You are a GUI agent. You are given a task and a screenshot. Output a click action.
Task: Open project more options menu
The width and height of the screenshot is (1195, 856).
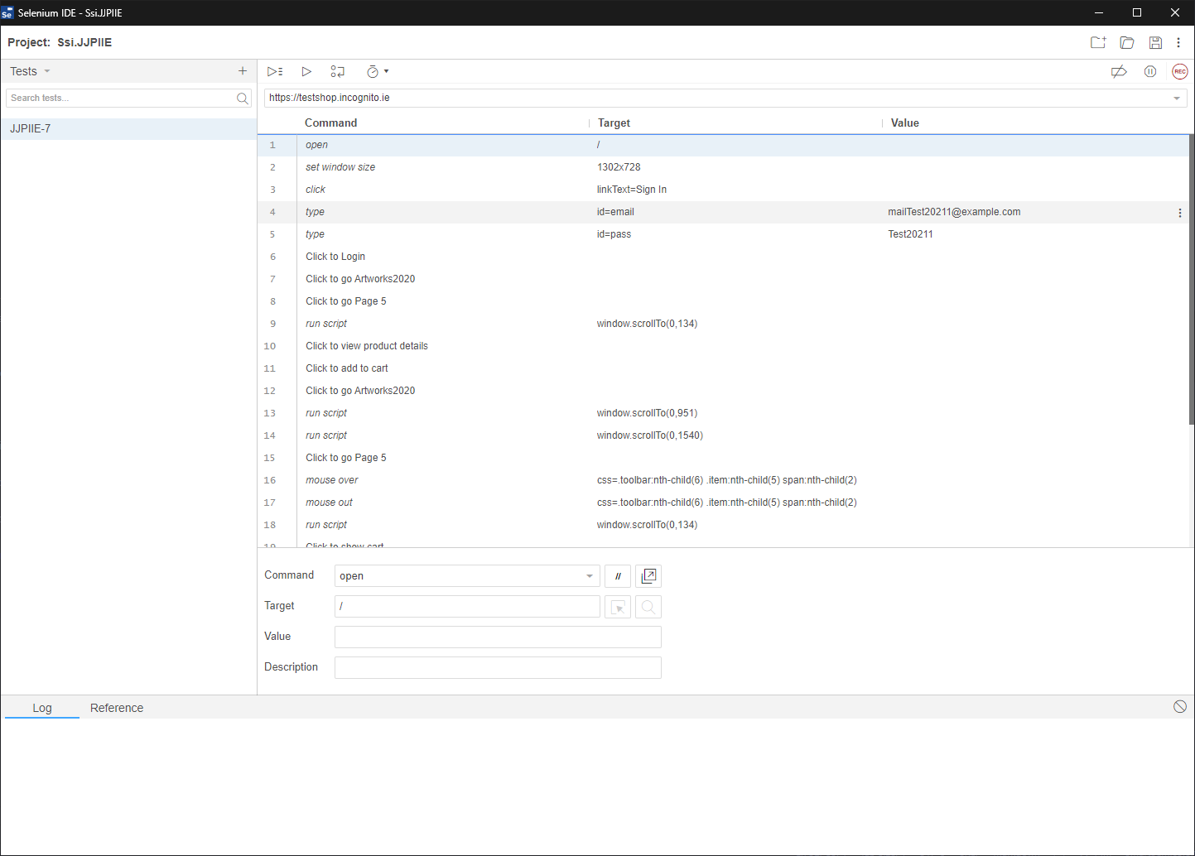point(1178,42)
